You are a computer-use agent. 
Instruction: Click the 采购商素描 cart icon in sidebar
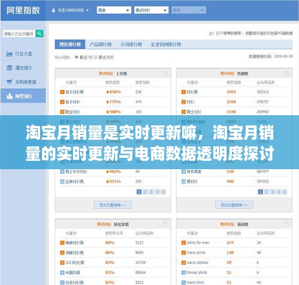(10, 82)
